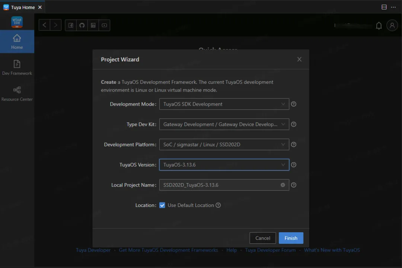Open the Facebook link icon
The height and width of the screenshot is (268, 402).
[71, 25]
